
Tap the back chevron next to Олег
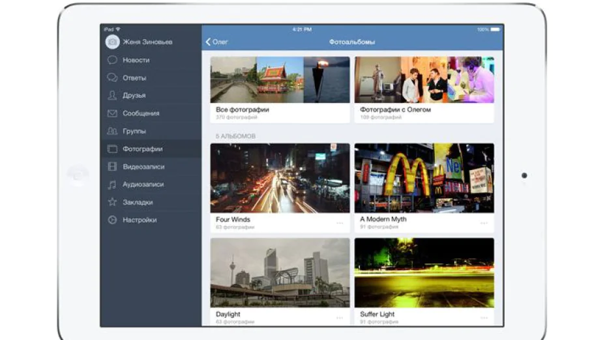208,42
